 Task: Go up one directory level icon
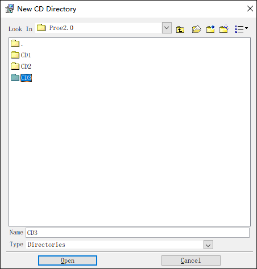[x=180, y=30]
